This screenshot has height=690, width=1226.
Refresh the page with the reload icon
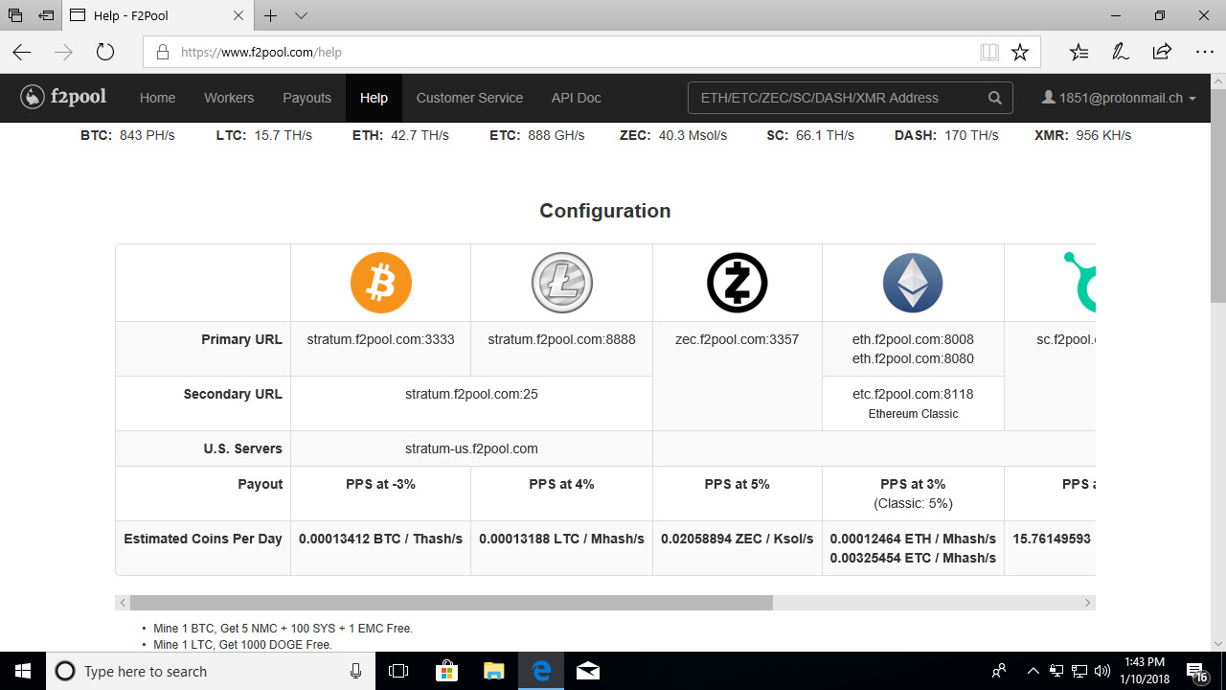coord(105,52)
